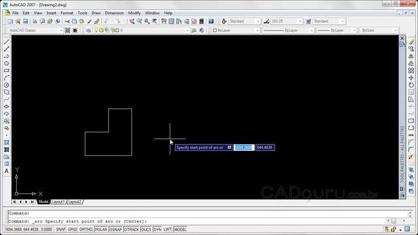Select the Erase tool in Modify toolbar

(411, 42)
